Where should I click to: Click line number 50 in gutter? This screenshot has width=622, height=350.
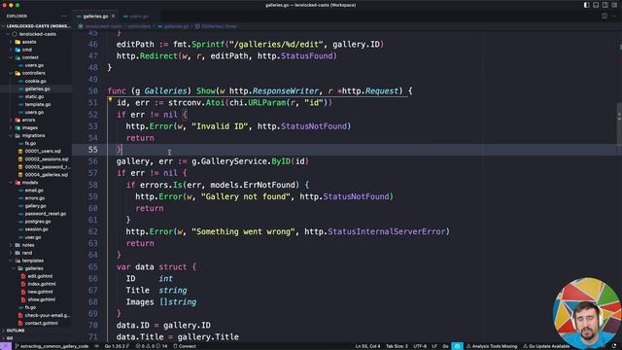click(x=93, y=91)
